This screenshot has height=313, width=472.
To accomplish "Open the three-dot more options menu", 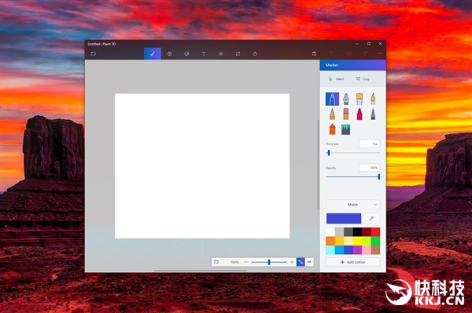I will click(x=380, y=53).
